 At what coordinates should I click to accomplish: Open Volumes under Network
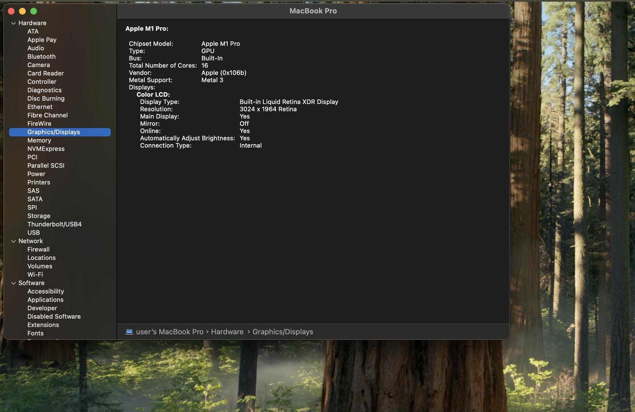pos(40,266)
